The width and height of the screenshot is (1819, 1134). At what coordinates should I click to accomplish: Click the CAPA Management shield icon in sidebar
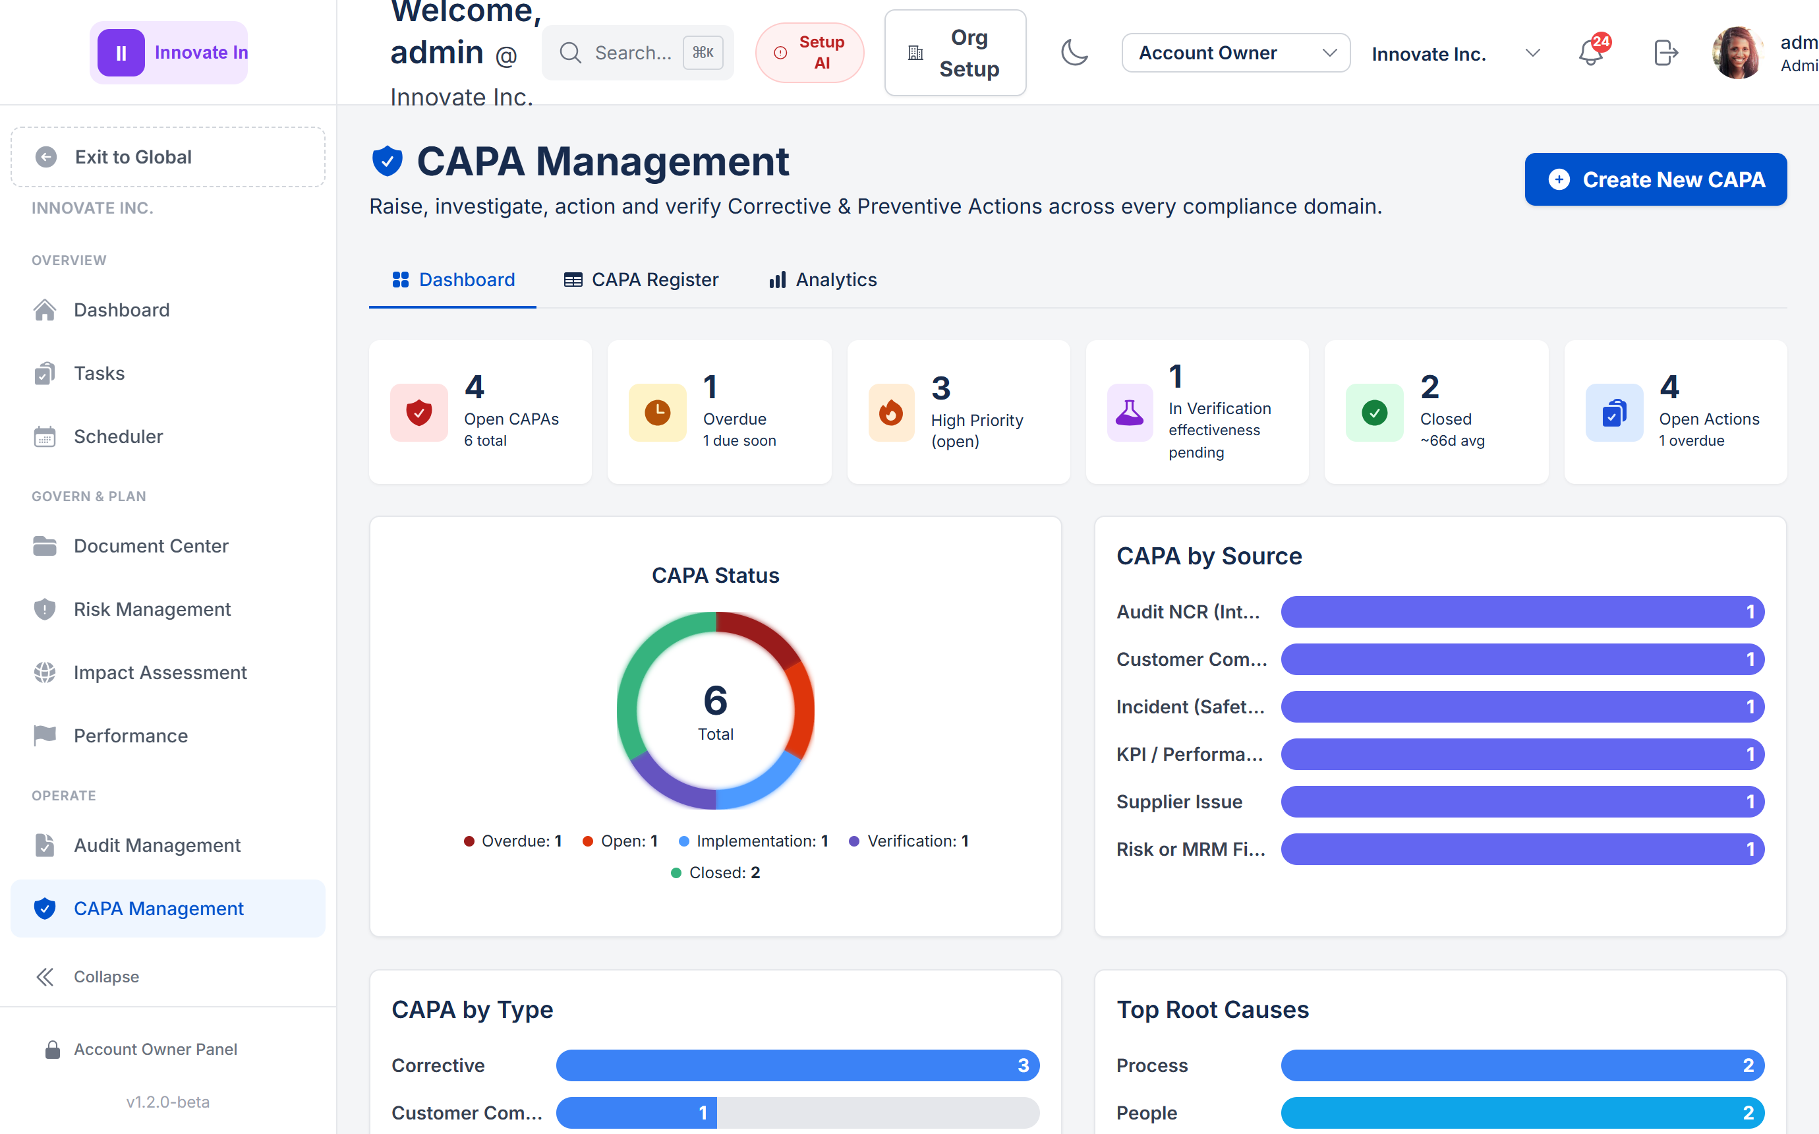(x=45, y=909)
